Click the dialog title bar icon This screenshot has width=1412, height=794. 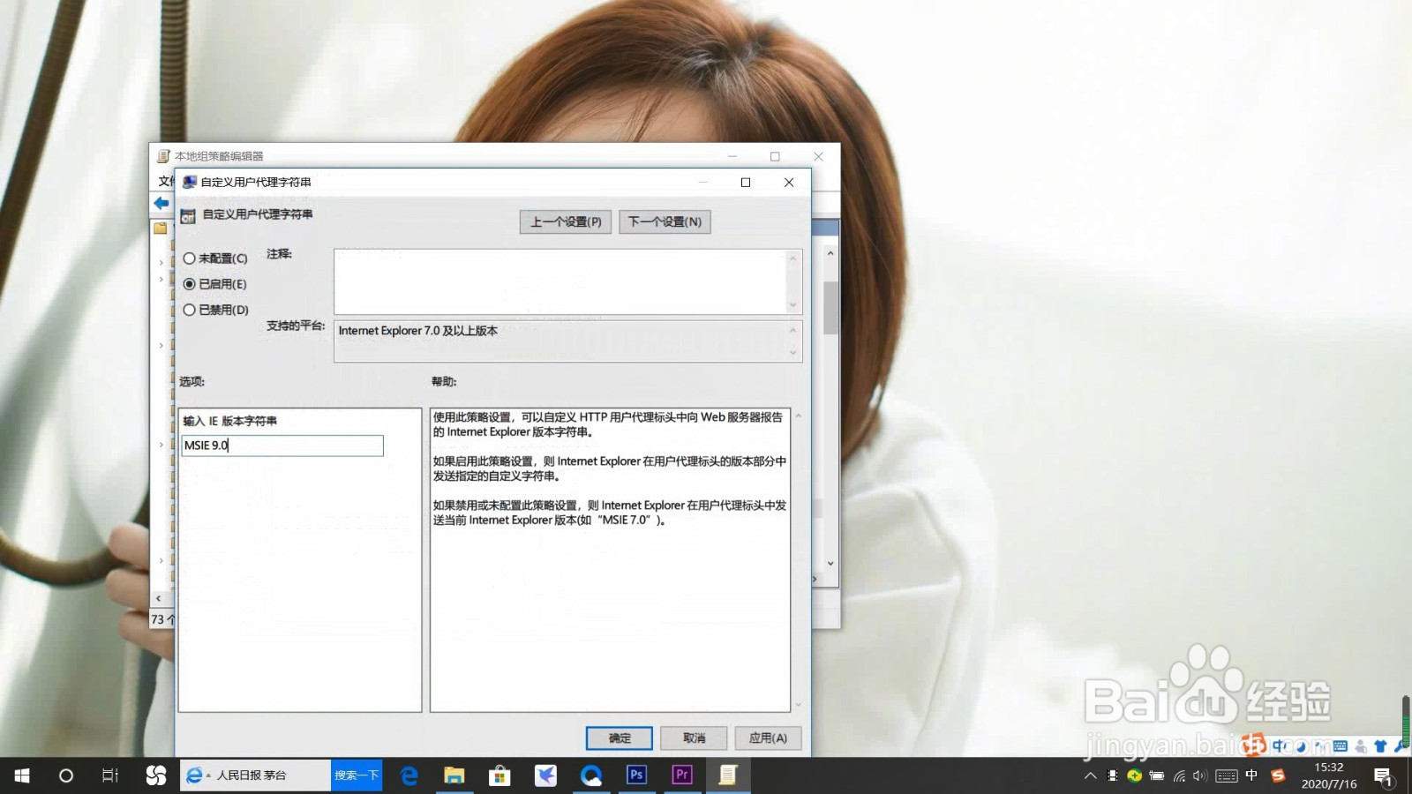coord(189,182)
